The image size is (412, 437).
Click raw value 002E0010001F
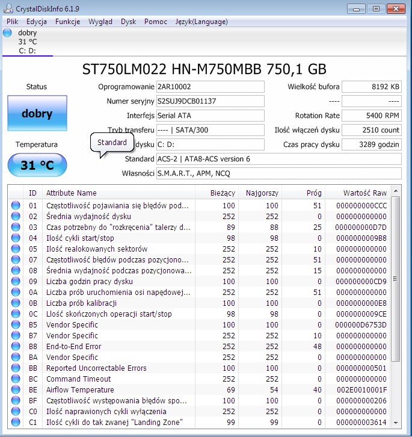[x=361, y=389]
